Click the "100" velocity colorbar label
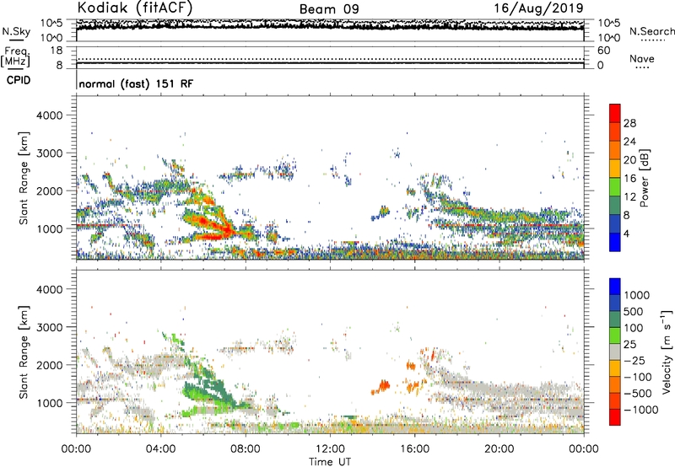675x467 pixels. point(633,328)
